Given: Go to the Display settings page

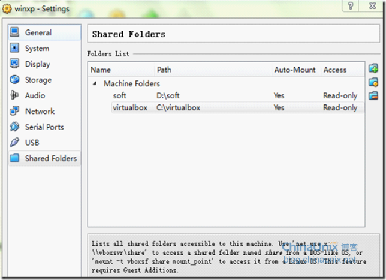Looking at the screenshot, I should pyautogui.click(x=44, y=64).
